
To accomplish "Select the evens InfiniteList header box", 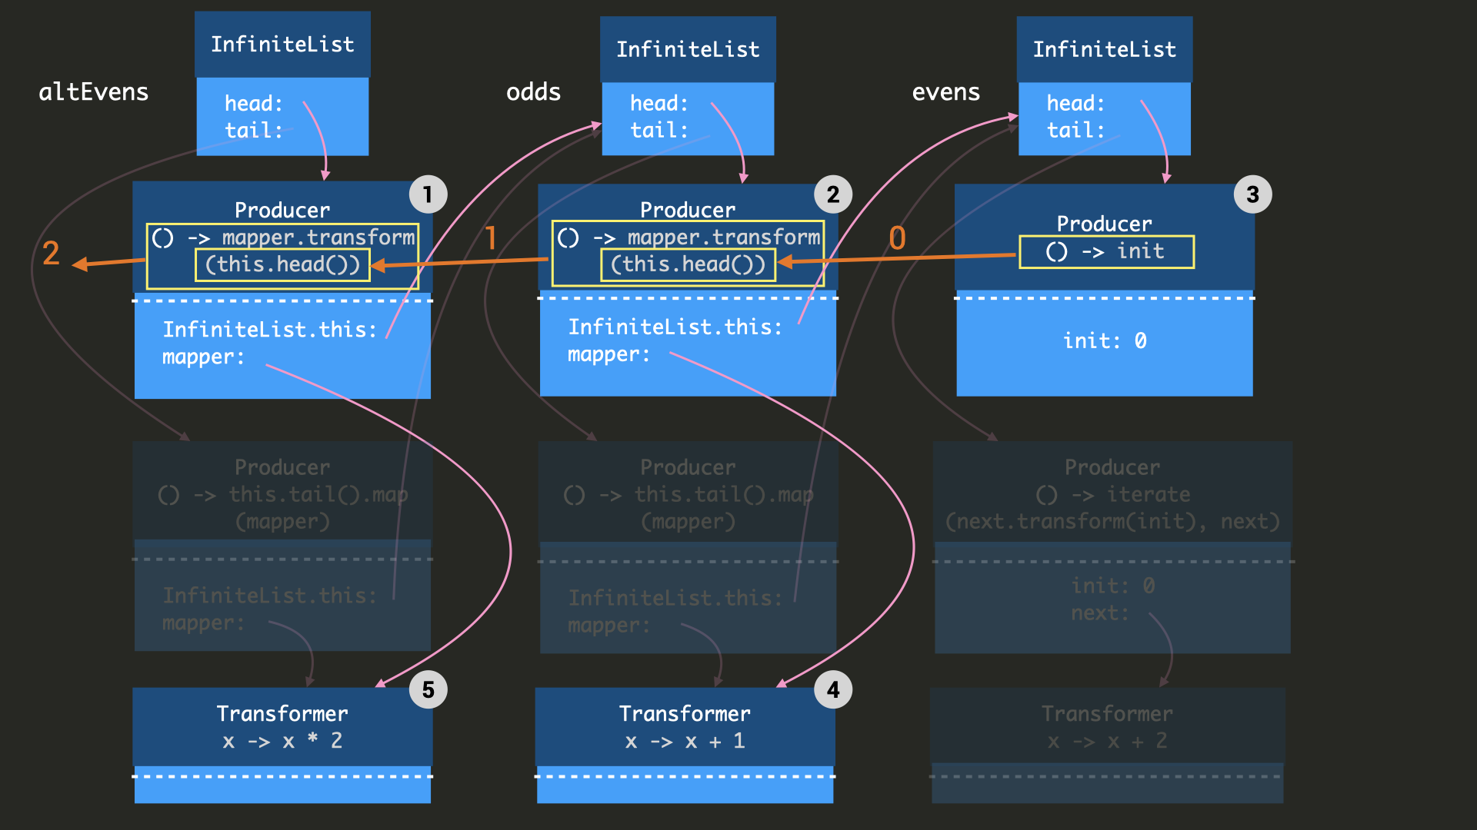I will point(1104,49).
